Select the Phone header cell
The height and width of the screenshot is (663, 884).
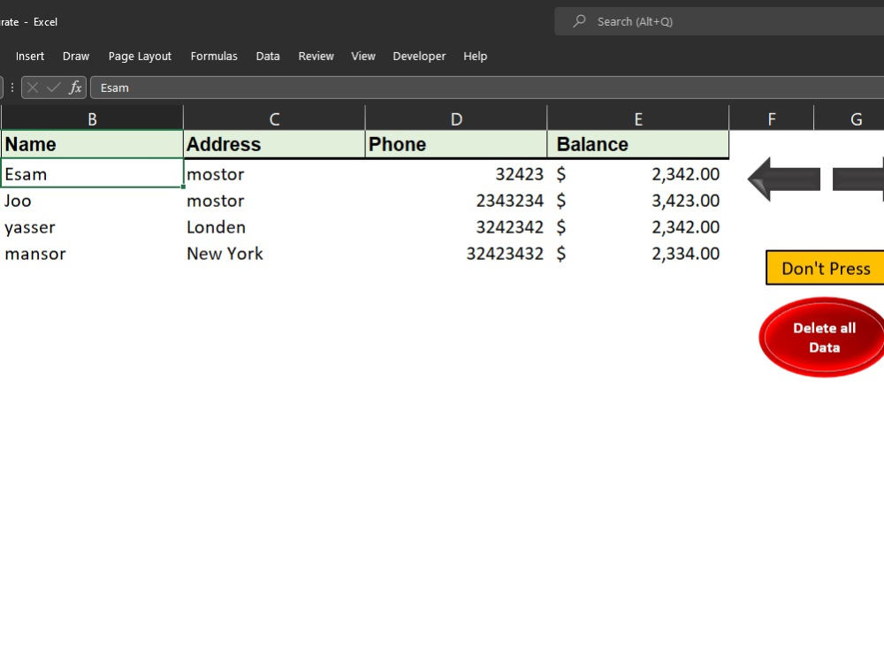pyautogui.click(x=456, y=144)
